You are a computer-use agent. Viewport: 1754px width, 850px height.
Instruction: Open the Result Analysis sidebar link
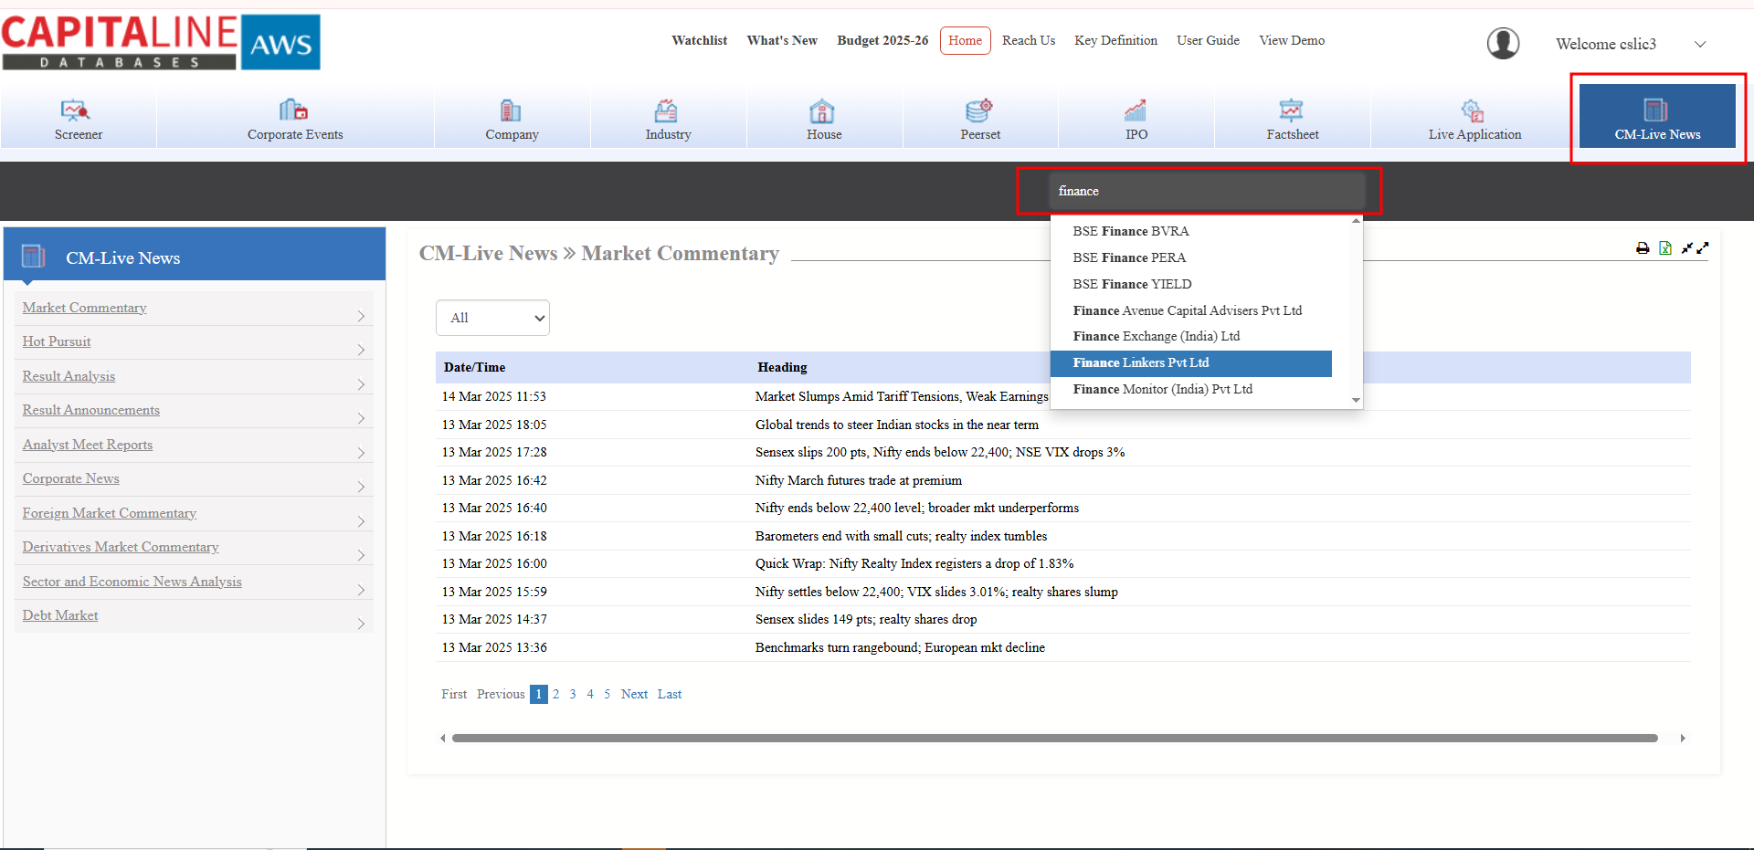(69, 376)
